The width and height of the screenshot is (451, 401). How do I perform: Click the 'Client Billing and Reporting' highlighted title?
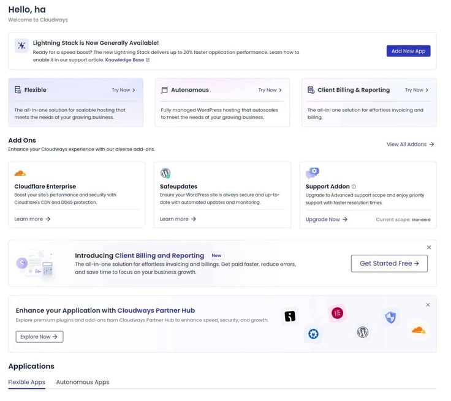click(x=159, y=256)
